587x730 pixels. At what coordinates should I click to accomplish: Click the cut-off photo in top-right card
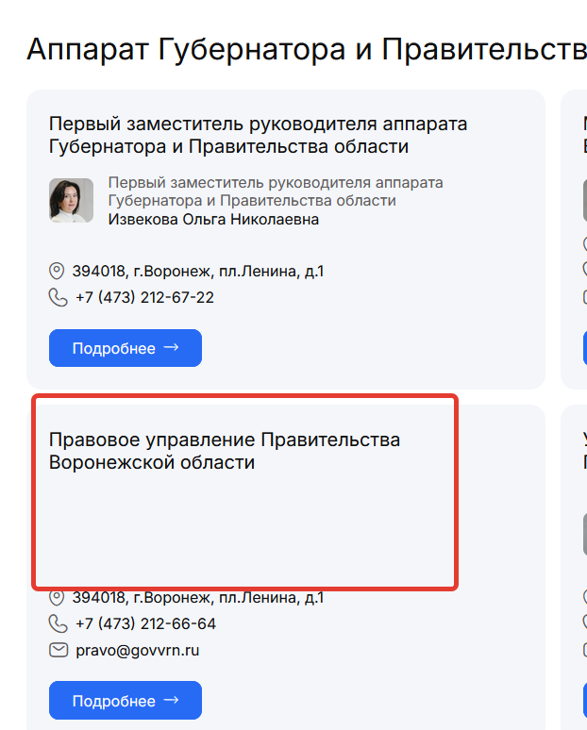(x=584, y=201)
